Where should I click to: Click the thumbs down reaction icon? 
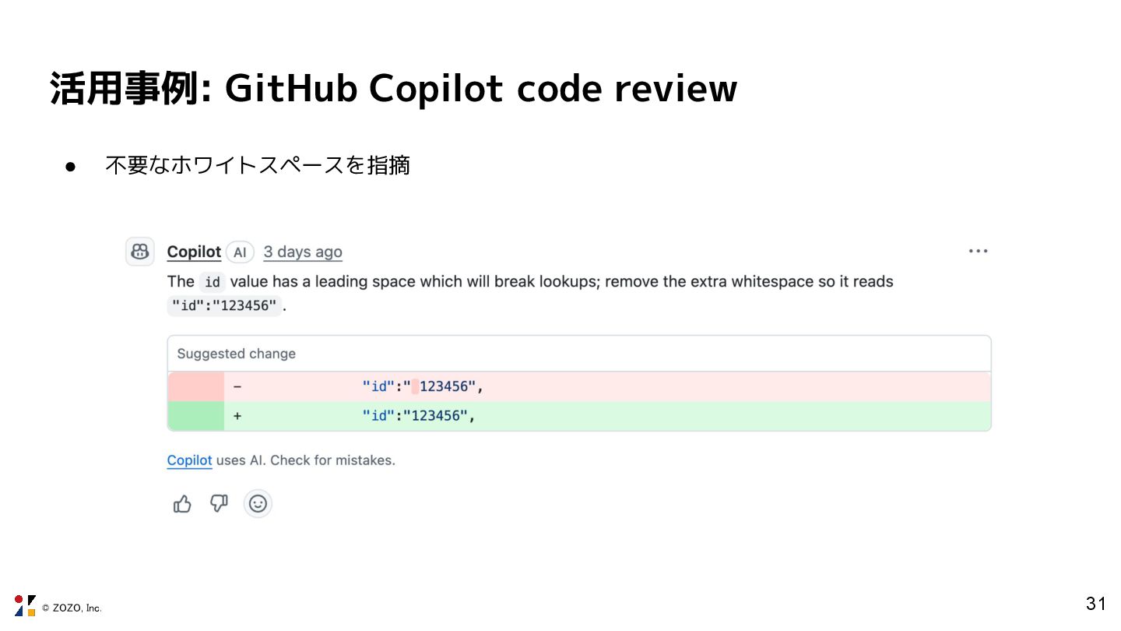tap(220, 504)
